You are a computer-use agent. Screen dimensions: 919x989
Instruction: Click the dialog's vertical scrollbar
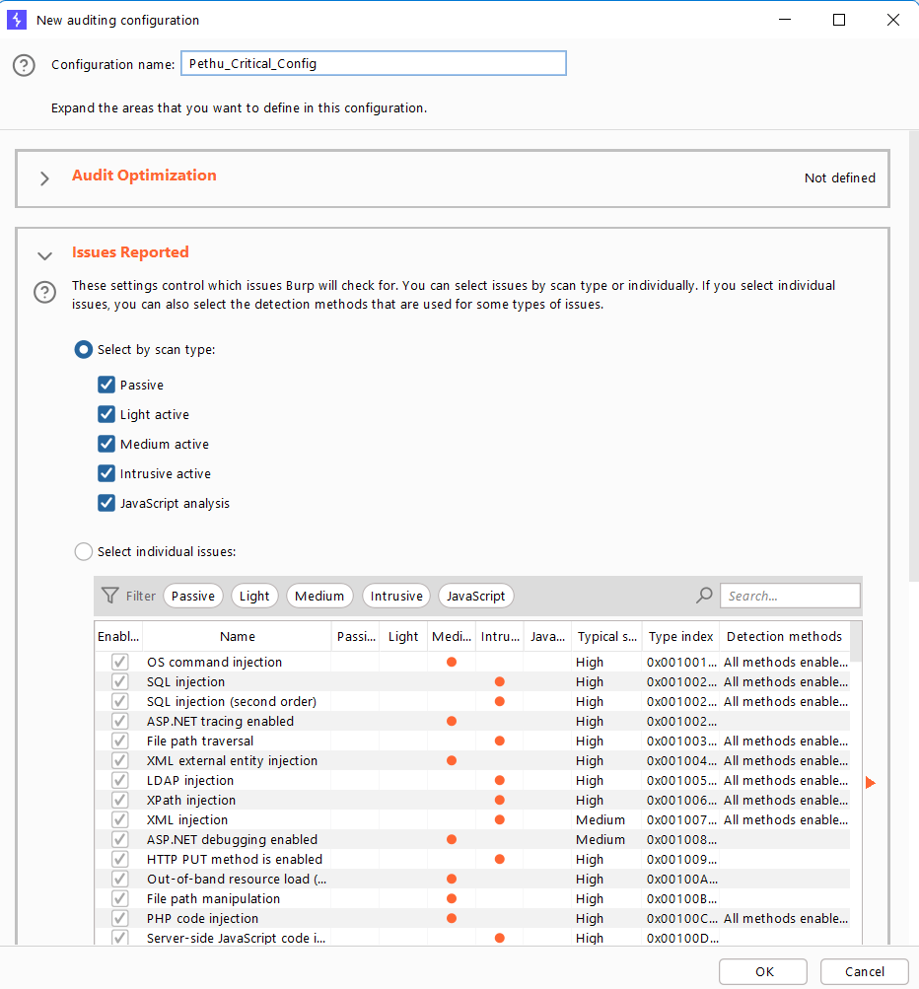913,356
